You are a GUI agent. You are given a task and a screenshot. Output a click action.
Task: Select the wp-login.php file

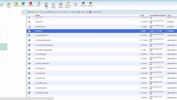click(40, 73)
